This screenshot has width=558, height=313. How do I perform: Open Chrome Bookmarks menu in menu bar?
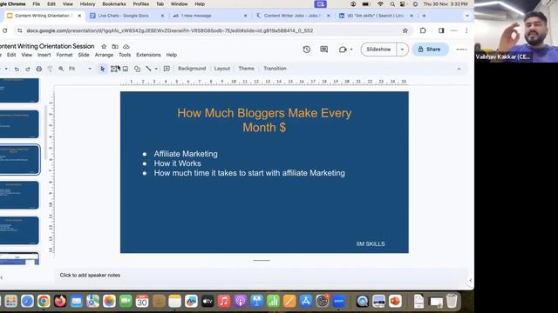[114, 3]
